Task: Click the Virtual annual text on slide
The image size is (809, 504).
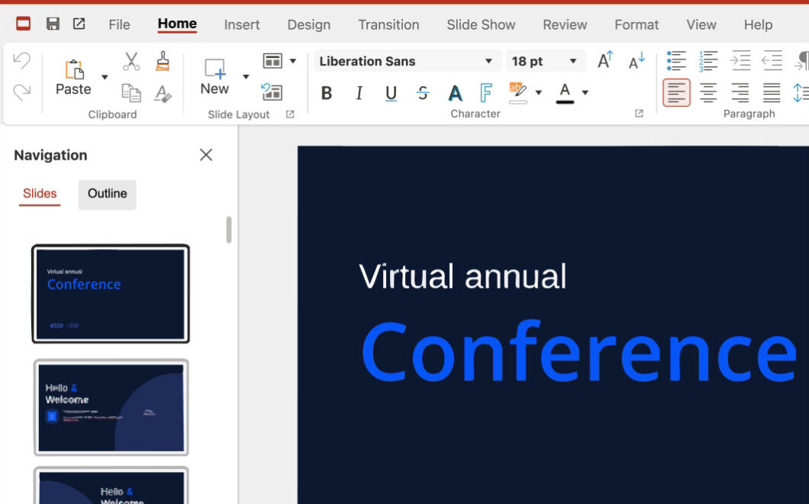Action: (463, 276)
